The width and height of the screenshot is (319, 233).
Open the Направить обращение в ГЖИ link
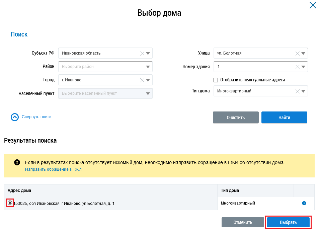(53, 169)
